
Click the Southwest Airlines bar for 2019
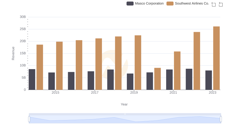138,63
